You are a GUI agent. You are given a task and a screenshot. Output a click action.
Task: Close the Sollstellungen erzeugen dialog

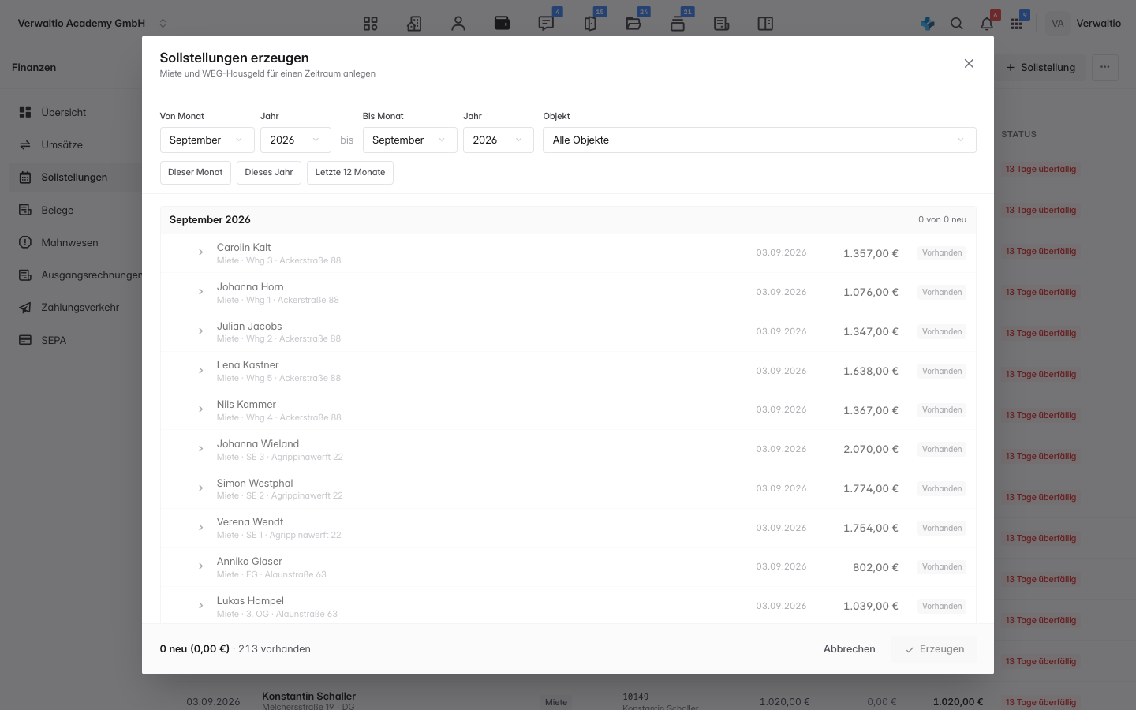pyautogui.click(x=969, y=64)
